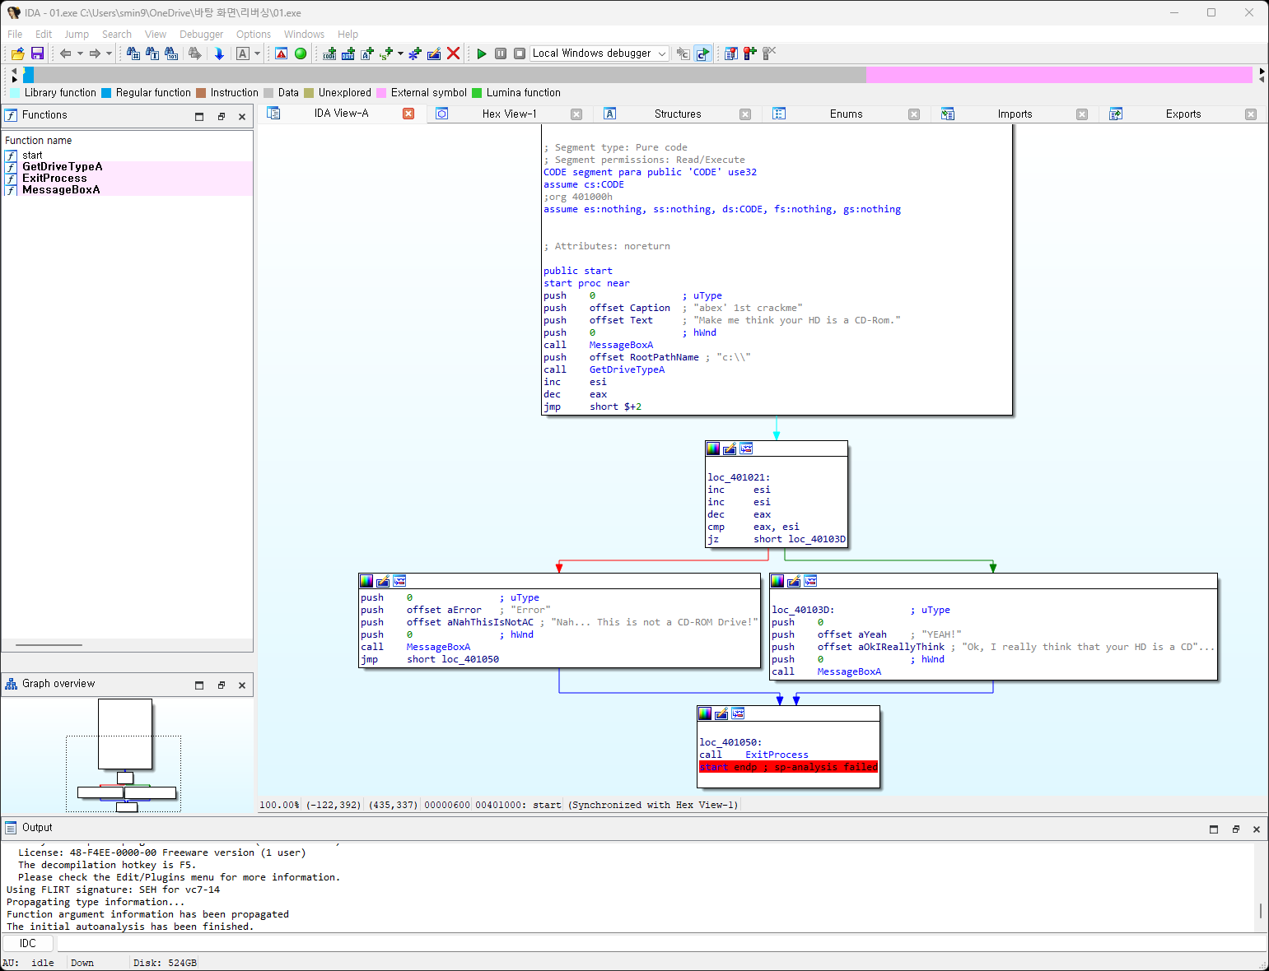Switch to the Exports tab
Screen dimensions: 1269x971
1183,114
